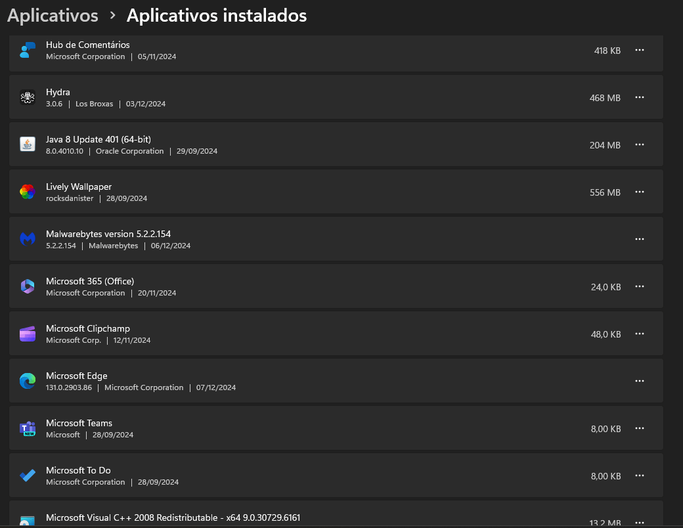Viewport: 683px width, 528px height.
Task: Click the 48,0 KB size value
Action: (606, 334)
